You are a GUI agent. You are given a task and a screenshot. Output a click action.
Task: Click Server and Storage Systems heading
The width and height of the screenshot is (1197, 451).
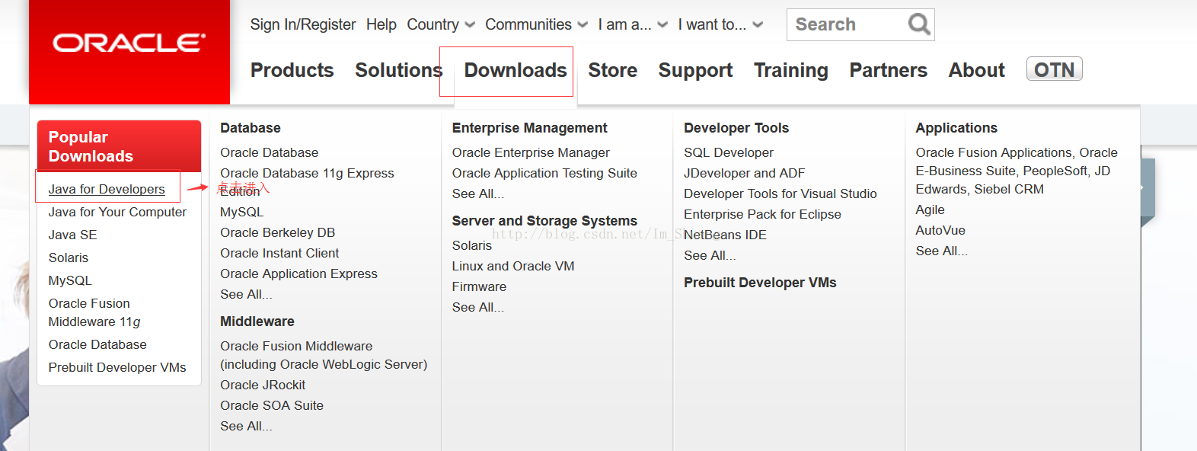pos(544,221)
